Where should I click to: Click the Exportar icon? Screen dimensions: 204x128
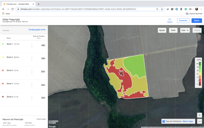[170, 20]
